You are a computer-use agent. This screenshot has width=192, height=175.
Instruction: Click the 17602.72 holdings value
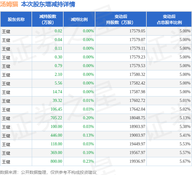(x=137, y=100)
